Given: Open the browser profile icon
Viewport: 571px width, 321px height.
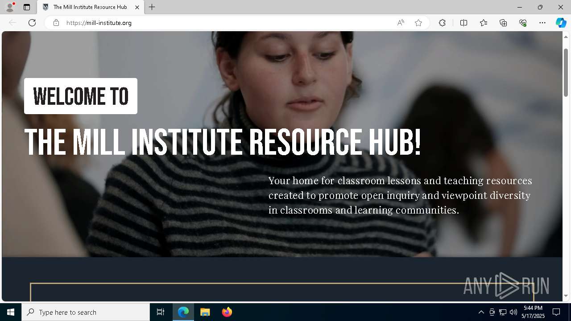Looking at the screenshot, I should (10, 7).
